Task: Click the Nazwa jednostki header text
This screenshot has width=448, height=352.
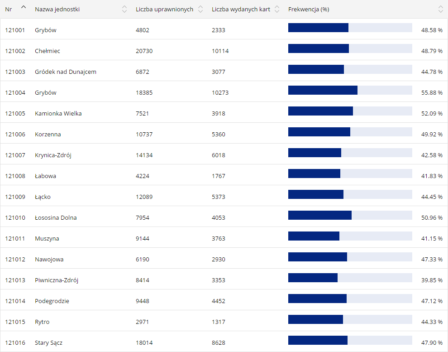Action: 57,10
